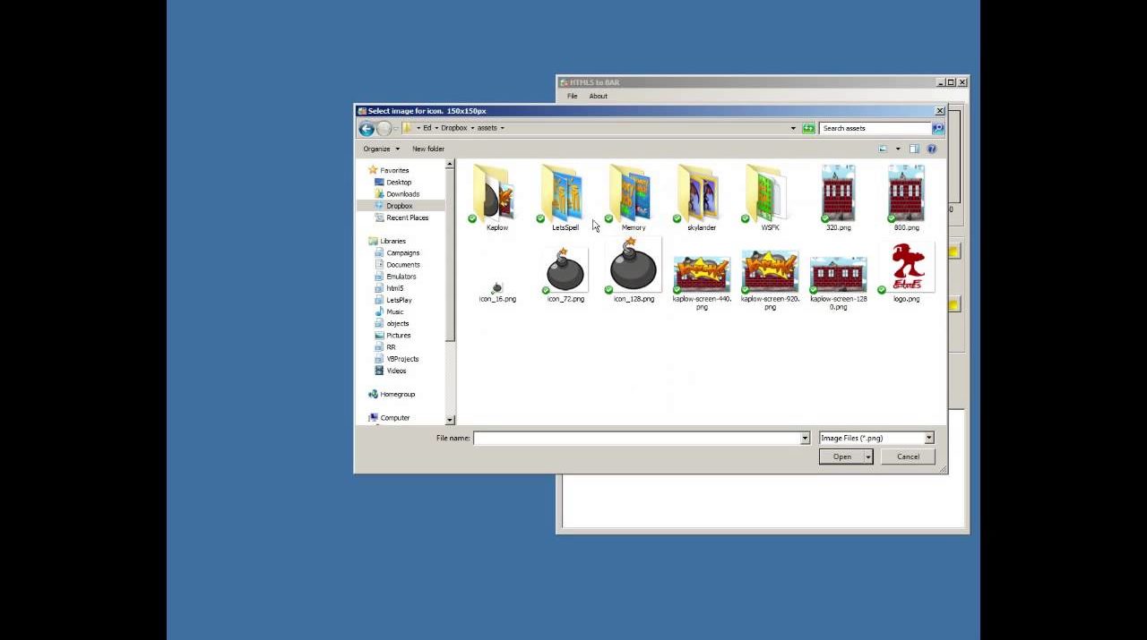Open the Image Files type dropdown
This screenshot has height=640, width=1147.
(x=875, y=439)
